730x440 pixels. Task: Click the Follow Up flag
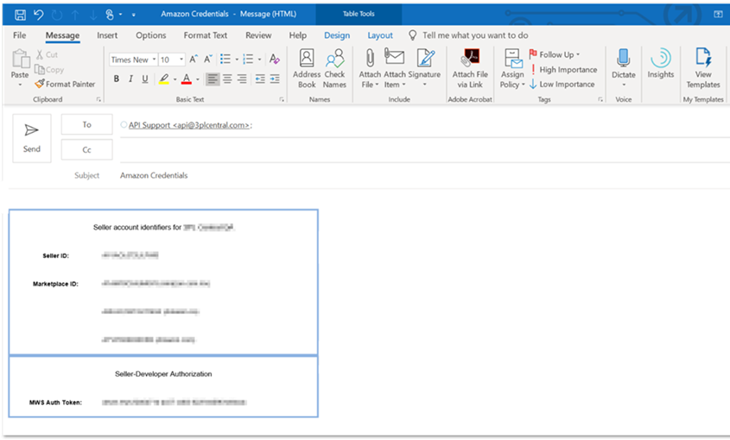click(x=555, y=55)
